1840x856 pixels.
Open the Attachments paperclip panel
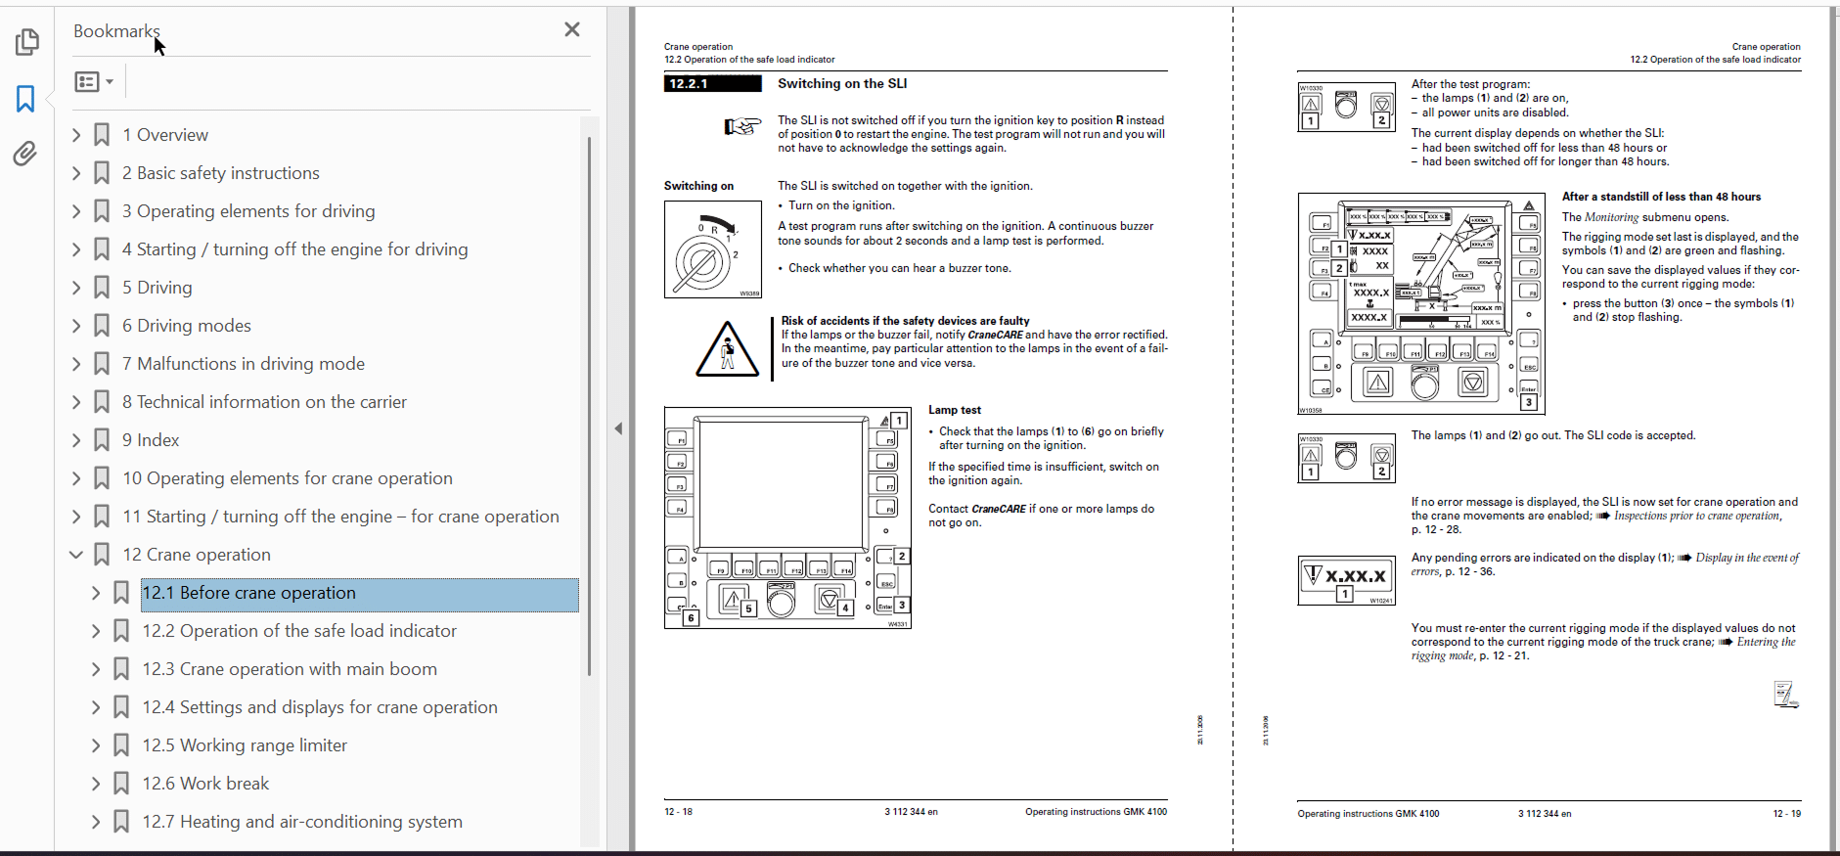point(26,154)
